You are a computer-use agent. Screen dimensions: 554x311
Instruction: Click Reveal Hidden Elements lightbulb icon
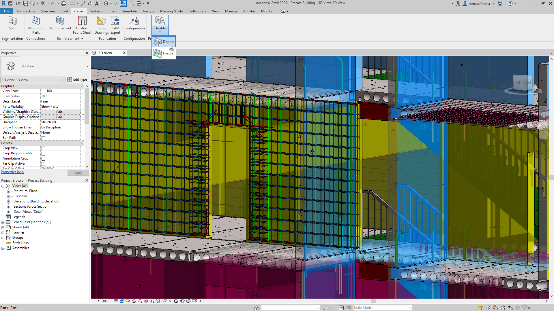coord(170,301)
